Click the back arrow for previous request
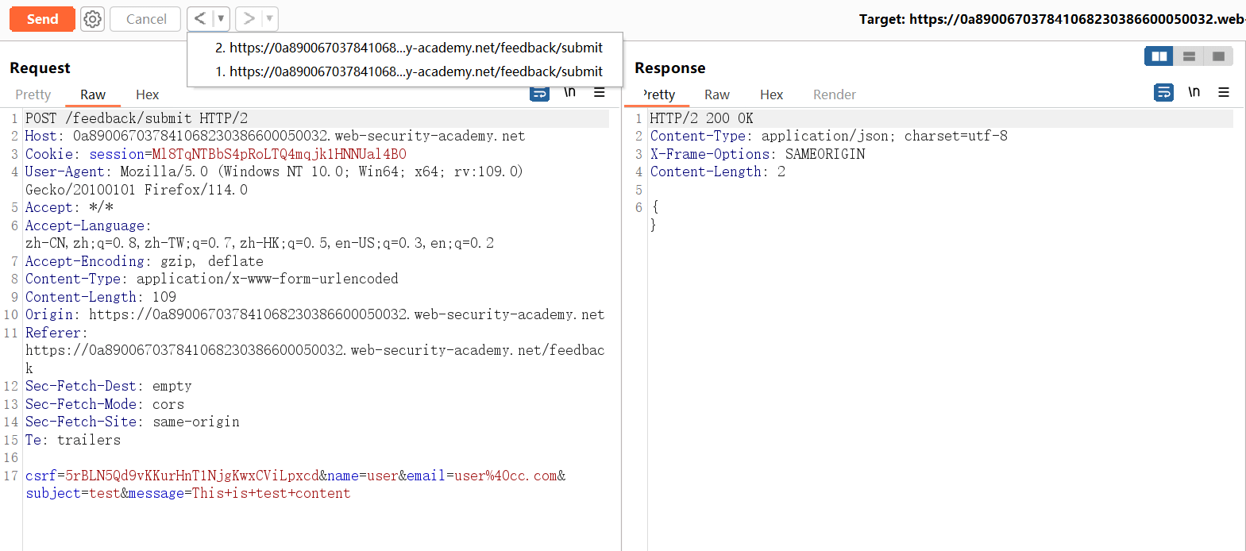This screenshot has height=551, width=1246. [200, 18]
